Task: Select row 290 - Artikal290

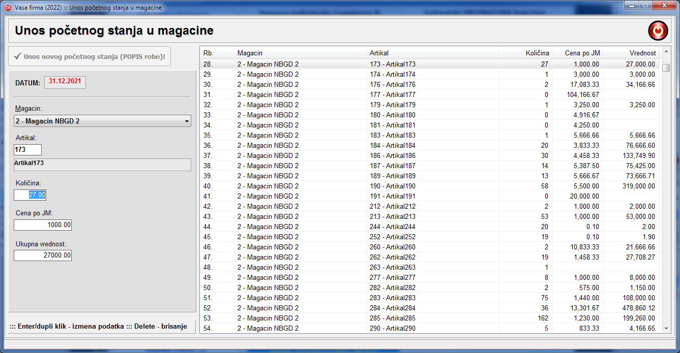Action: point(430,328)
